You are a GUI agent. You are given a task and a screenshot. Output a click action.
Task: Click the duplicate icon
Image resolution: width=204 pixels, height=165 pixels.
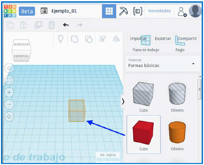pyautogui.click(x=38, y=25)
